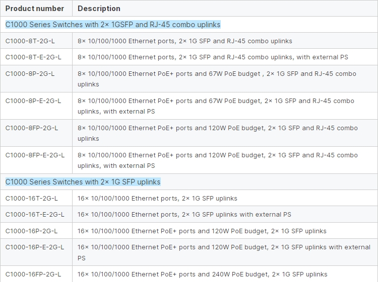Click product number C1000-8T-2G-L

click(30, 41)
